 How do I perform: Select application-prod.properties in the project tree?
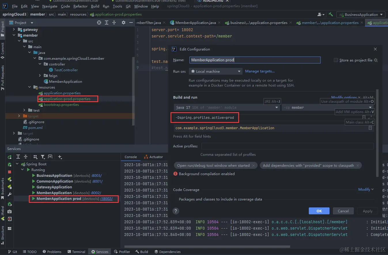pos(67,99)
